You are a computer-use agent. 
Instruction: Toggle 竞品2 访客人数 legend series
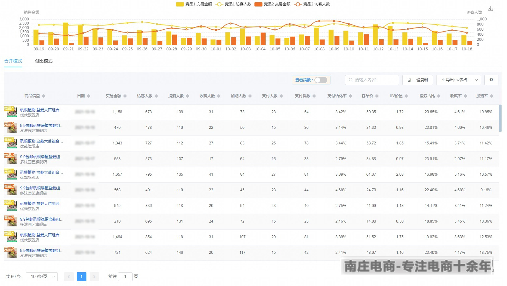pos(312,4)
